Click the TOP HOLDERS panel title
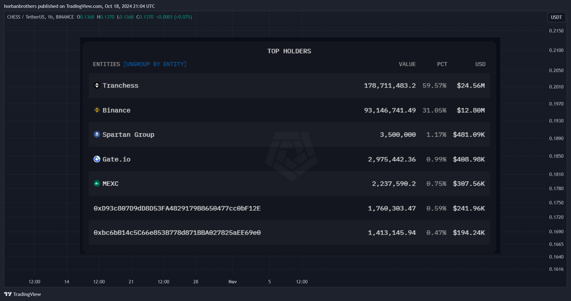This screenshot has width=571, height=301. coord(289,51)
